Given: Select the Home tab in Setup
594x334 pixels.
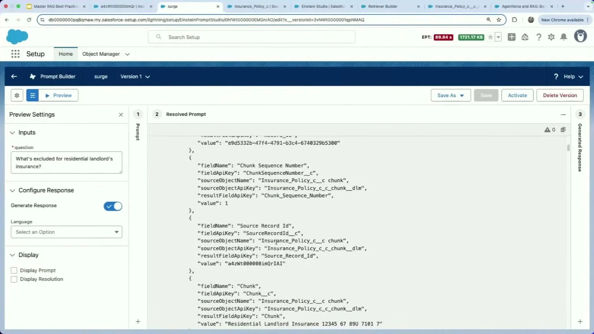Looking at the screenshot, I should click(x=66, y=54).
